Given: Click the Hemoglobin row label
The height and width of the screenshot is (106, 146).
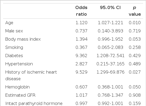Looking at the screenshot, I should [x=17, y=87].
